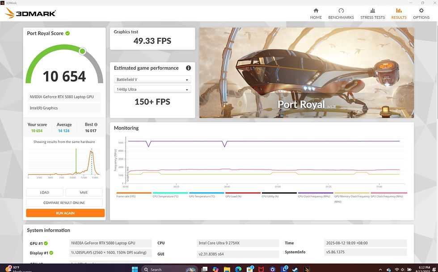Toggle Frame rate (FPS) legend series

[134, 195]
